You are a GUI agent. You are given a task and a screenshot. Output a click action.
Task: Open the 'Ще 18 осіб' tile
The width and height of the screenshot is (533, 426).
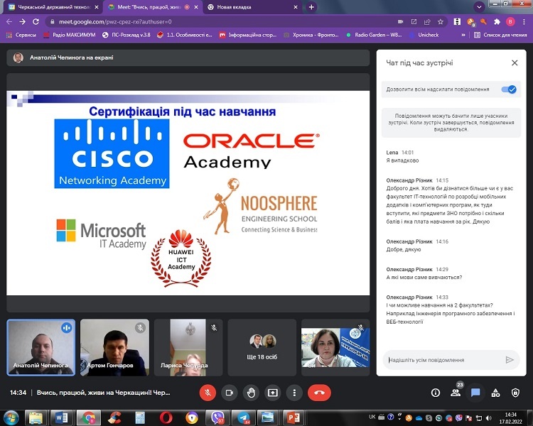point(262,347)
